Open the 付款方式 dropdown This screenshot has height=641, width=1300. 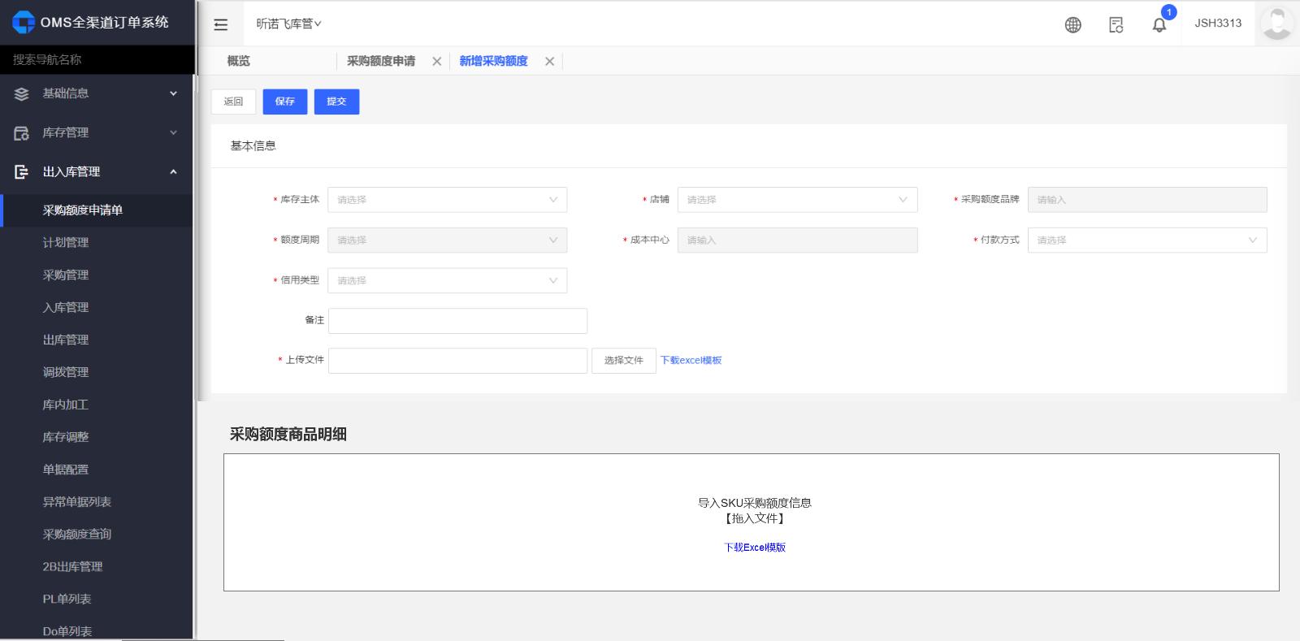pos(1147,240)
